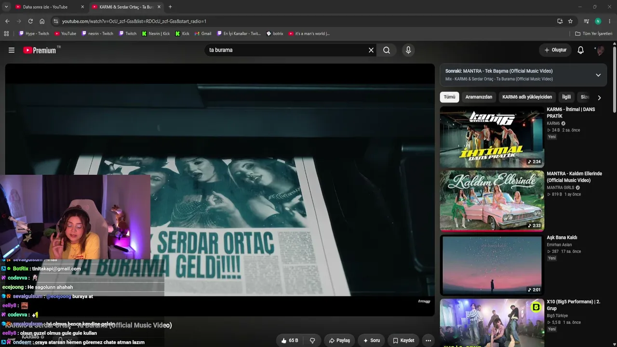617x347 pixels.
Task: Open KARM6 İhtimal Dans Pratik thumbnail
Action: (492, 137)
